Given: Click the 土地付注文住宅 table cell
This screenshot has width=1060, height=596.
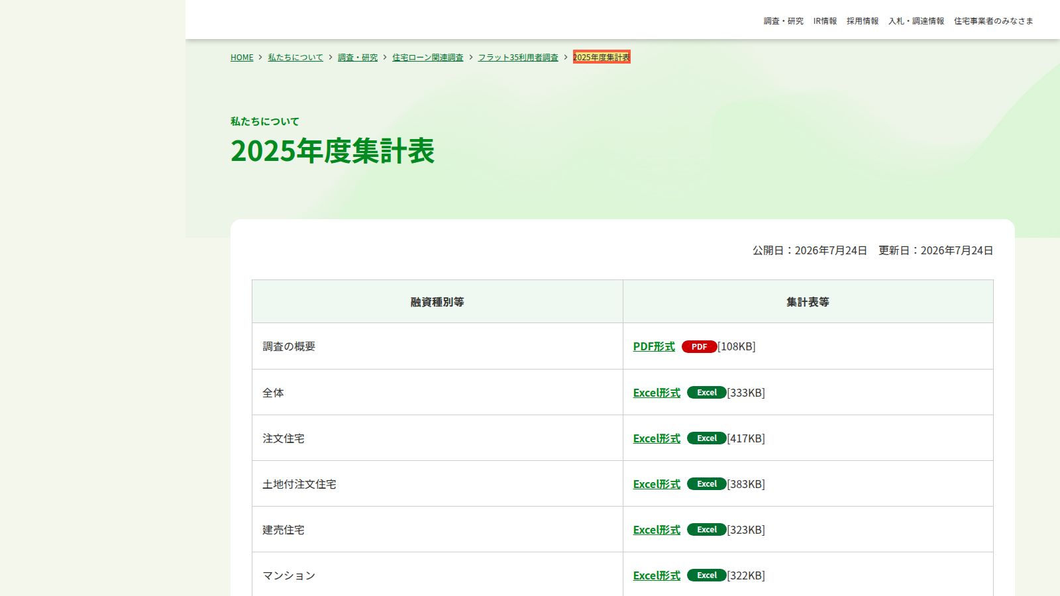Looking at the screenshot, I should pyautogui.click(x=437, y=483).
